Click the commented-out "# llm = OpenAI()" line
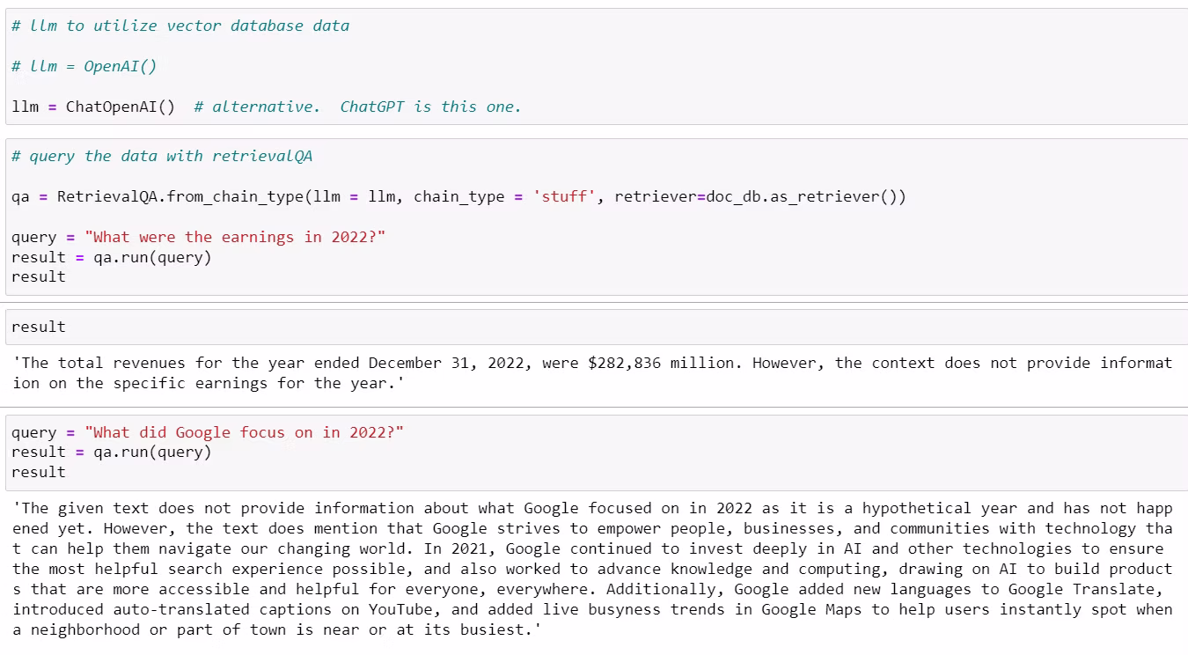This screenshot has height=655, width=1188. 84,66
